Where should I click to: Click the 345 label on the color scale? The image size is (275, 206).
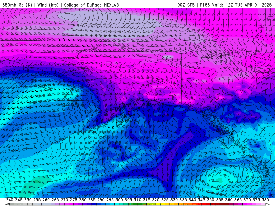pyautogui.click(x=201, y=200)
